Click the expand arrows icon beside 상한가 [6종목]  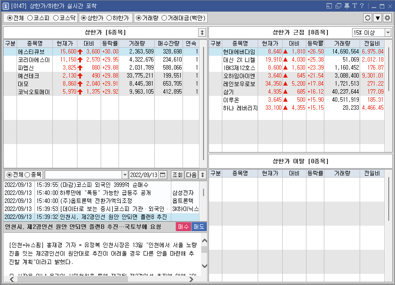pos(202,33)
